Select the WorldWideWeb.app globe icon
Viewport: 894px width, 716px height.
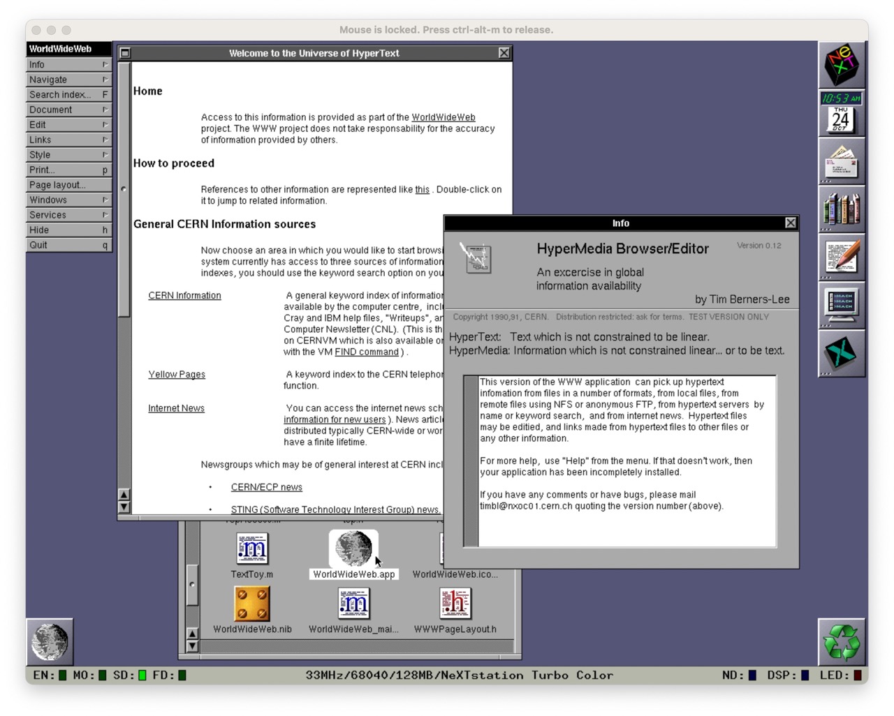click(353, 549)
